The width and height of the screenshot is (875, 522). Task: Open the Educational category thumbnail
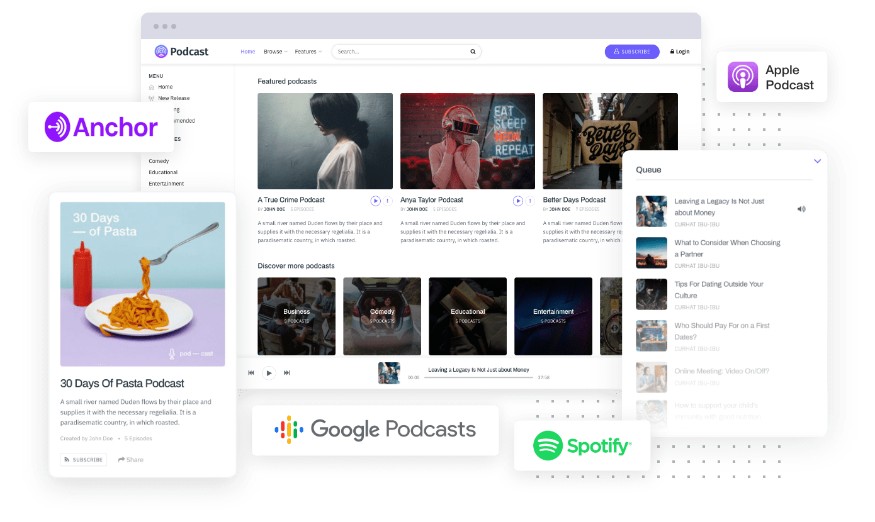coord(468,316)
